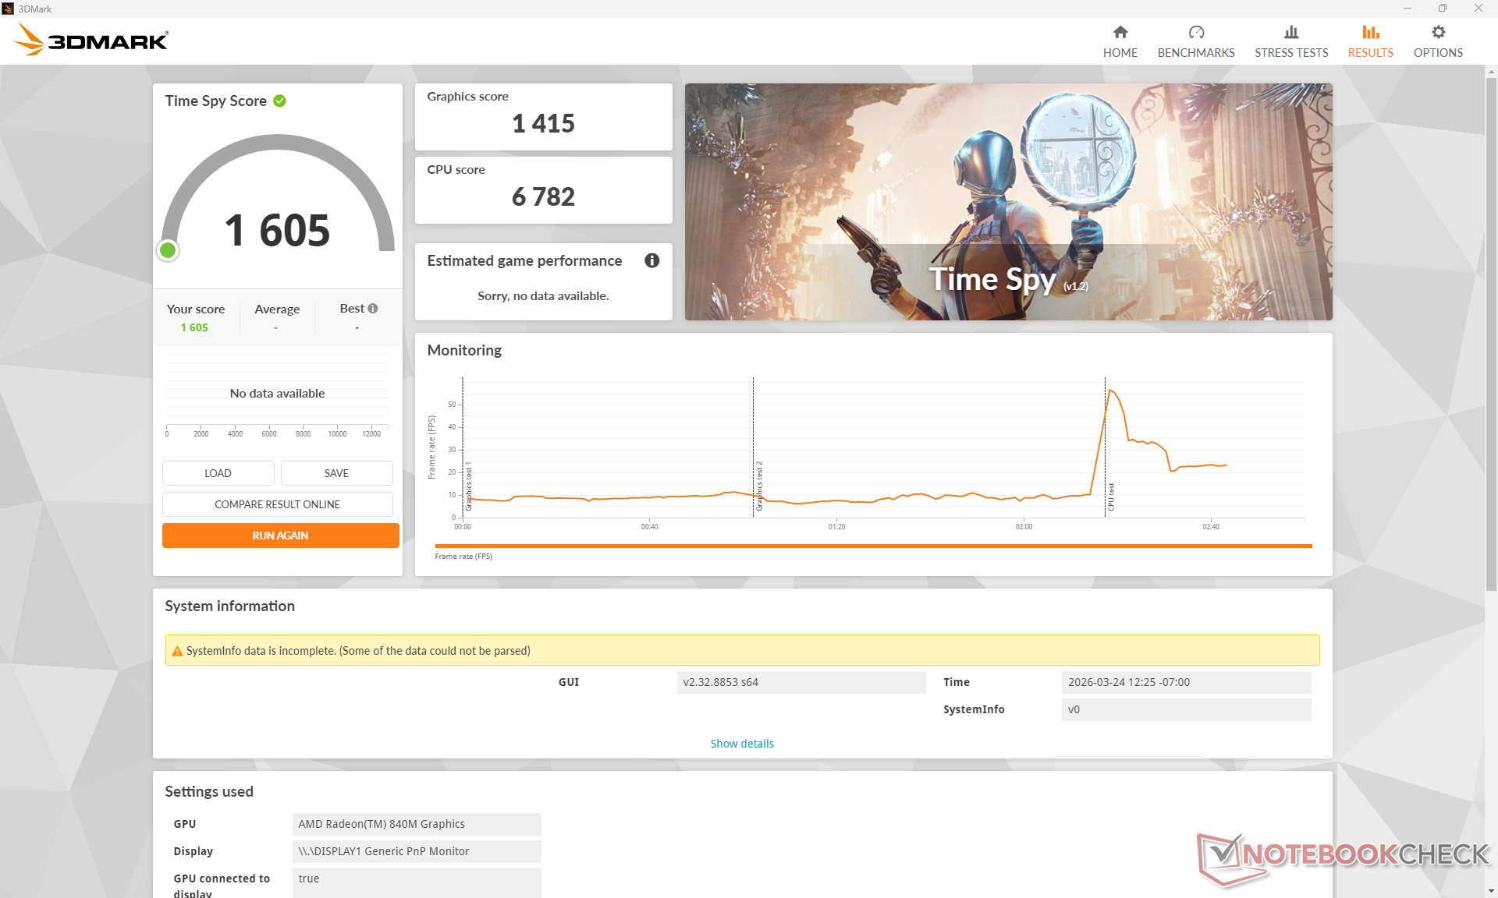
Task: Click the Time Spy hero image
Action: click(1008, 201)
